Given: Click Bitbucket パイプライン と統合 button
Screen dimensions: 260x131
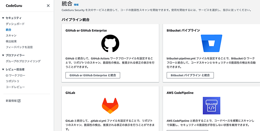Looking at the screenshot, I should [x=190, y=75].
